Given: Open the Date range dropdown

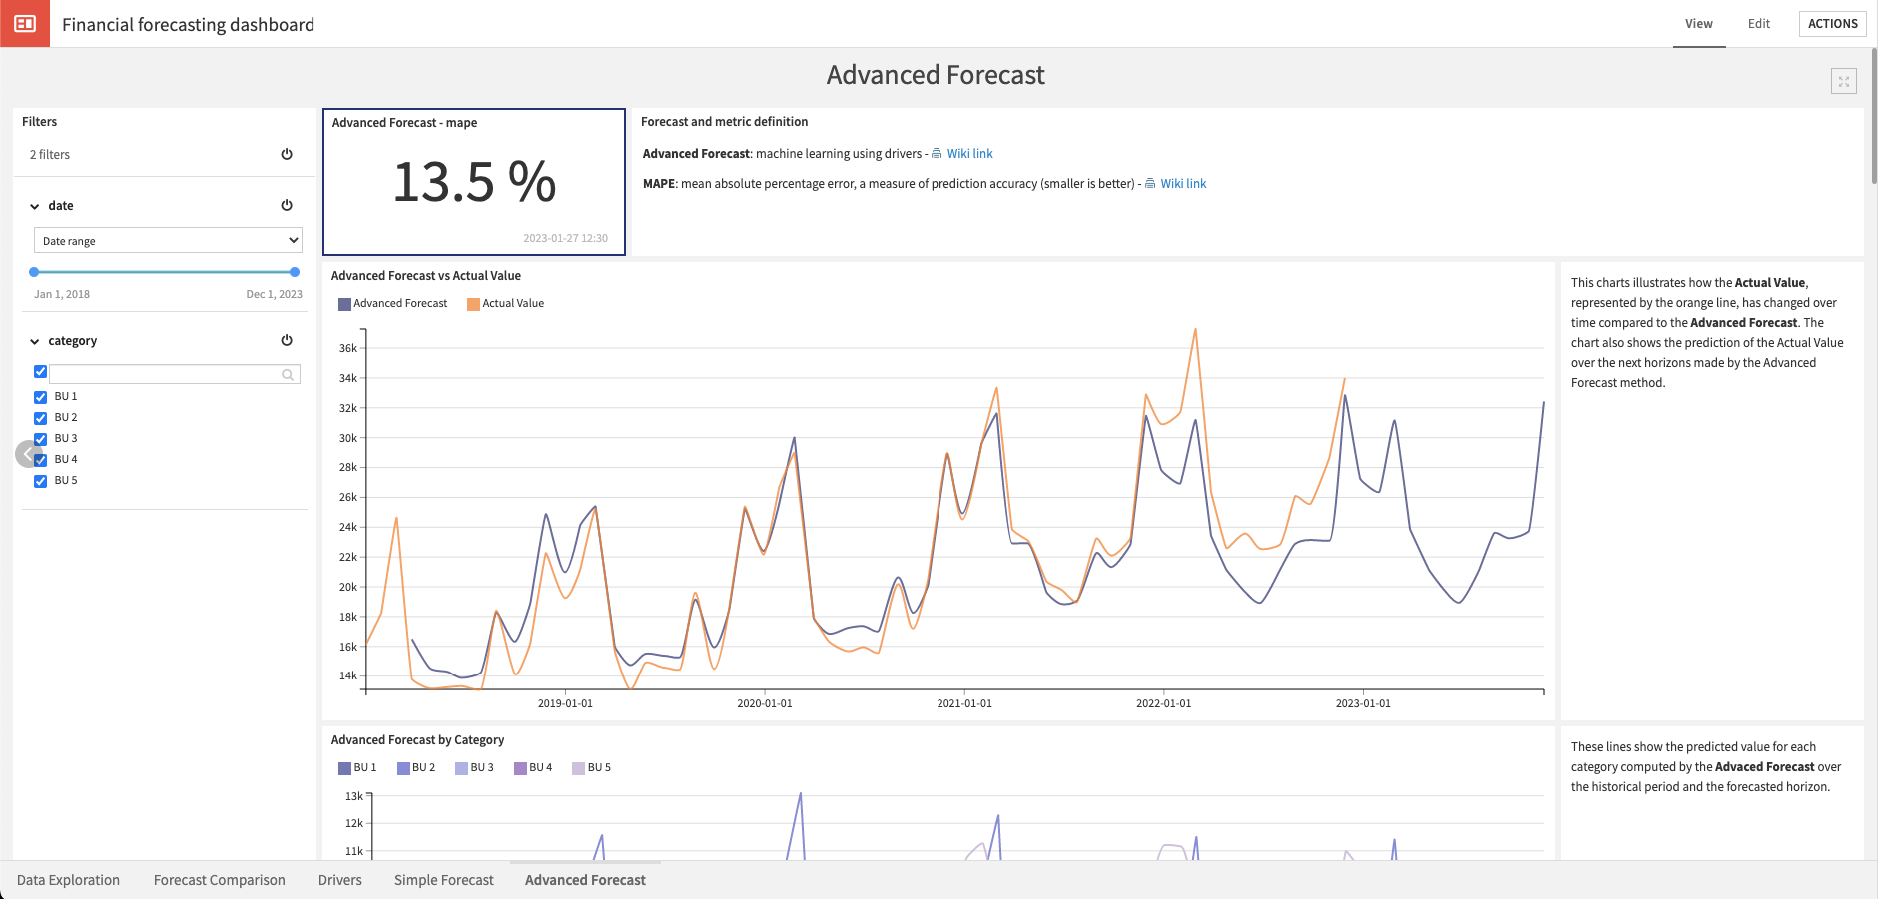Looking at the screenshot, I should pos(167,240).
